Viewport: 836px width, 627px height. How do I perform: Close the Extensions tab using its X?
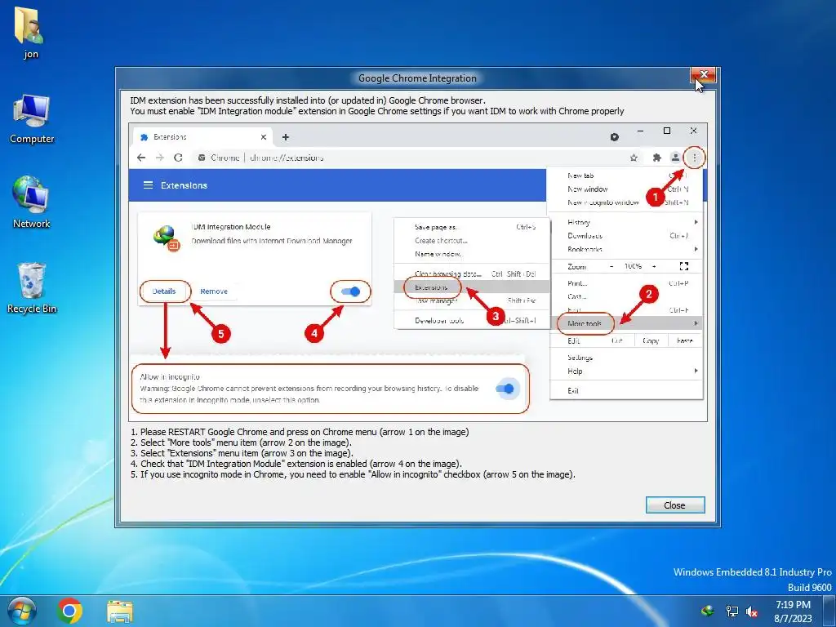[x=264, y=137]
